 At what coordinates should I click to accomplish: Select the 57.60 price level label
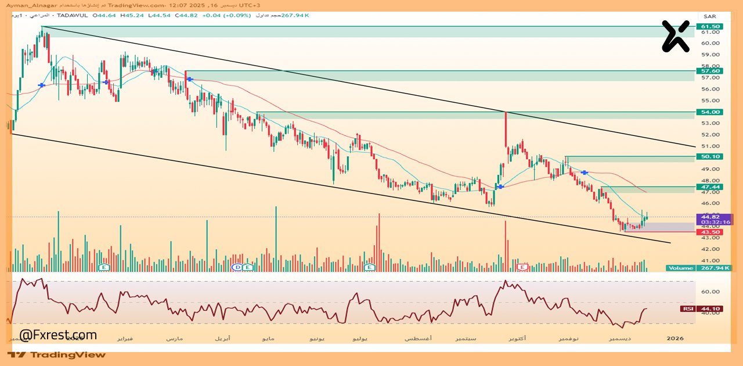710,71
